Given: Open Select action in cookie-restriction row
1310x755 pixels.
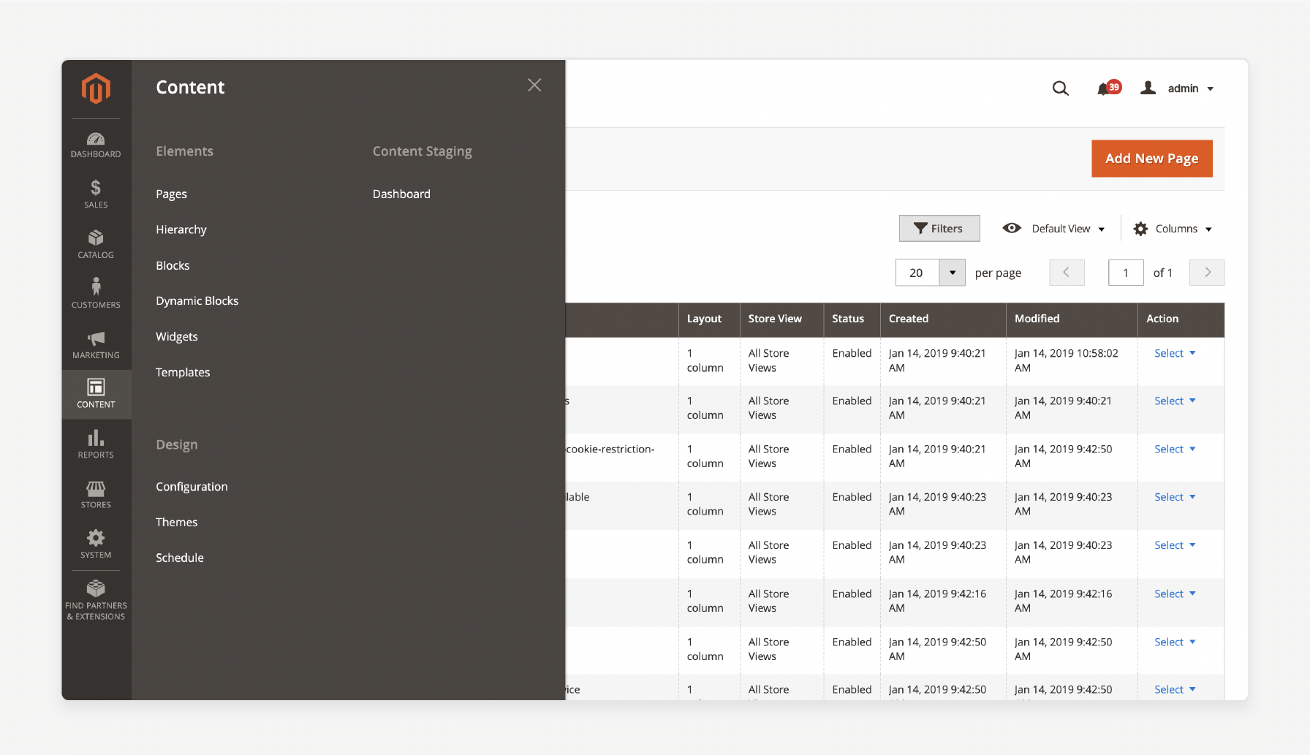Looking at the screenshot, I should (x=1175, y=449).
